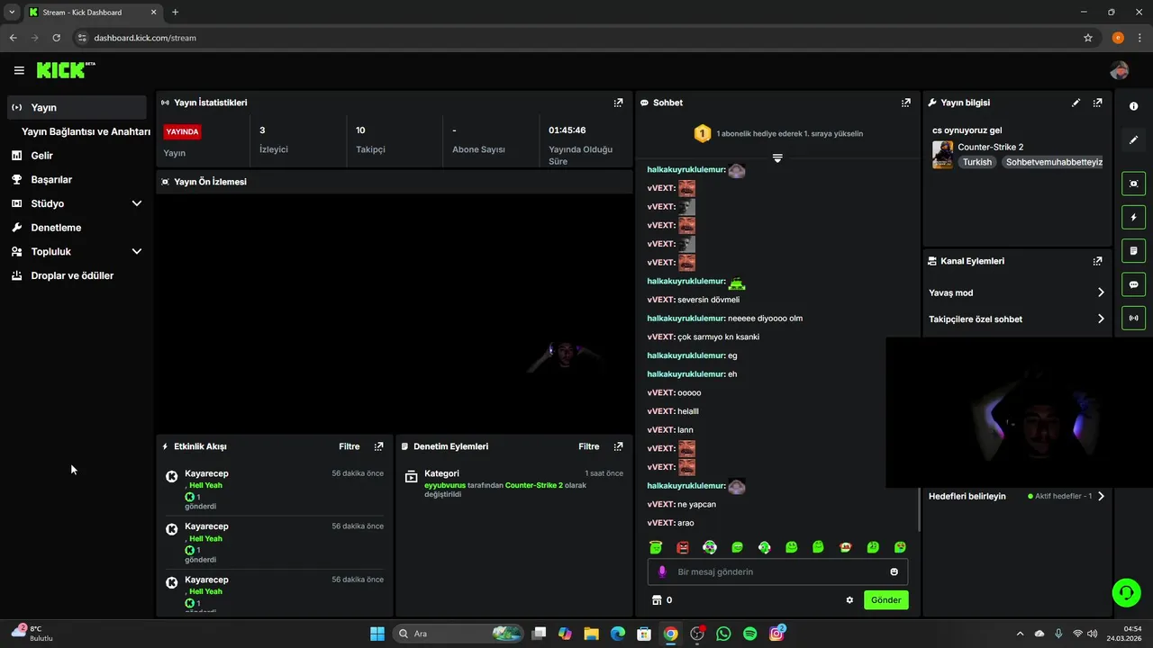Open Filtre in Etkinlik Akışı panel
The height and width of the screenshot is (648, 1153).
pyautogui.click(x=350, y=446)
